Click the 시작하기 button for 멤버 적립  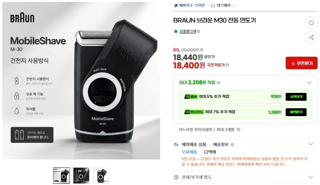point(296,97)
